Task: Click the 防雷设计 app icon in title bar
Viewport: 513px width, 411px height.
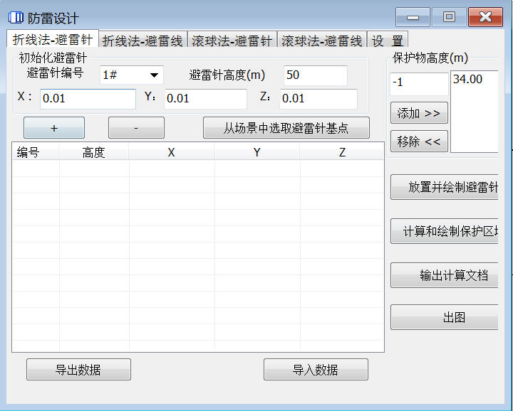Action: tap(16, 17)
